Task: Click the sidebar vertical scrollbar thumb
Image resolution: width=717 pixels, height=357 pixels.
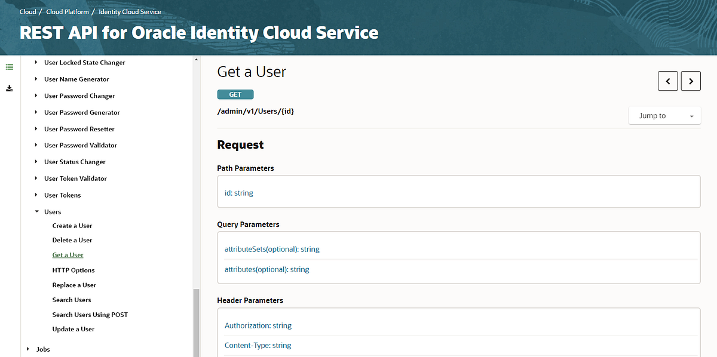Action: pos(195,322)
